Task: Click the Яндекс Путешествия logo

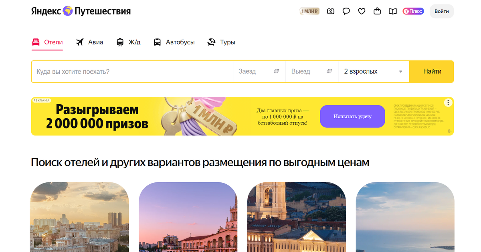Action: click(81, 11)
